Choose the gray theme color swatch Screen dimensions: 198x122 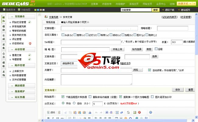coord(44,10)
